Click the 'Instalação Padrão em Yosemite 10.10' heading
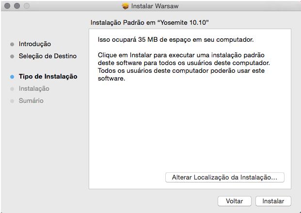This screenshot has width=301, height=213. pyautogui.click(x=149, y=23)
